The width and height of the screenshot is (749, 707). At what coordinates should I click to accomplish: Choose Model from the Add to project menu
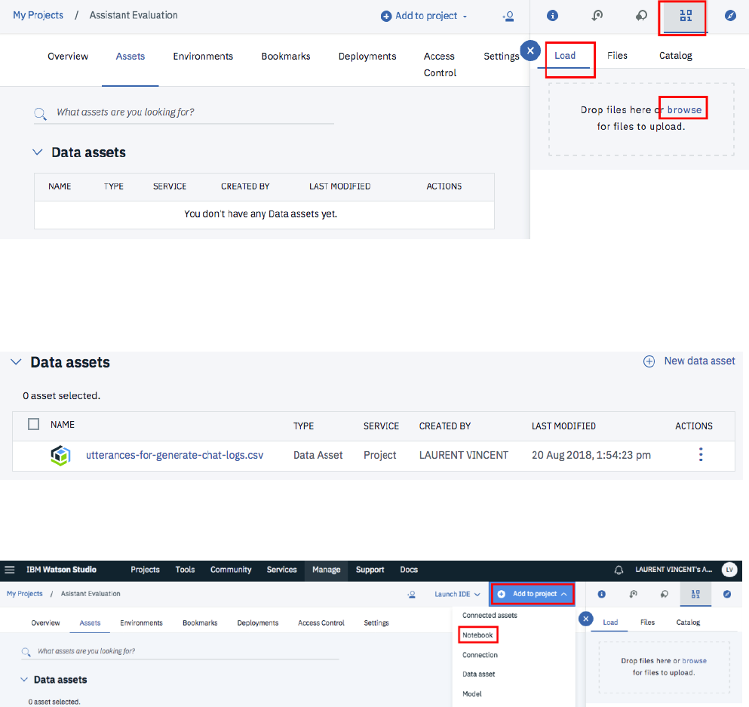pyautogui.click(x=472, y=693)
